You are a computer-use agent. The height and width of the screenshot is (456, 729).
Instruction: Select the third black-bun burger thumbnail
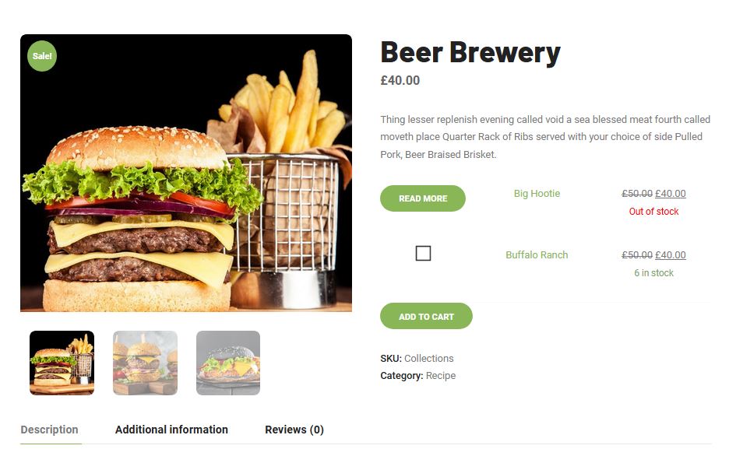228,363
